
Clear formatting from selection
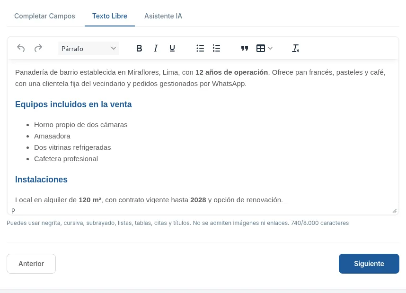[295, 48]
